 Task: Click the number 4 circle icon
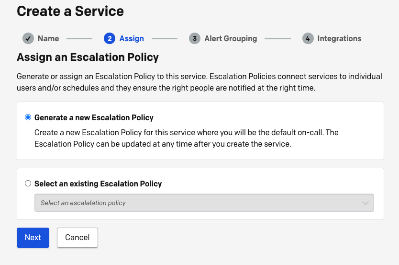(x=308, y=38)
